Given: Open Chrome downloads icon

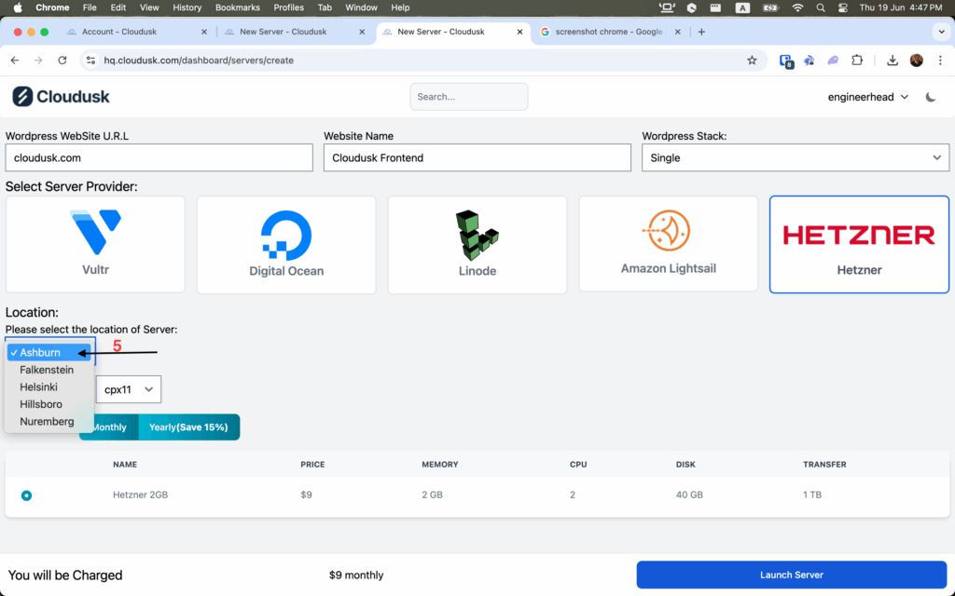Looking at the screenshot, I should click(893, 61).
